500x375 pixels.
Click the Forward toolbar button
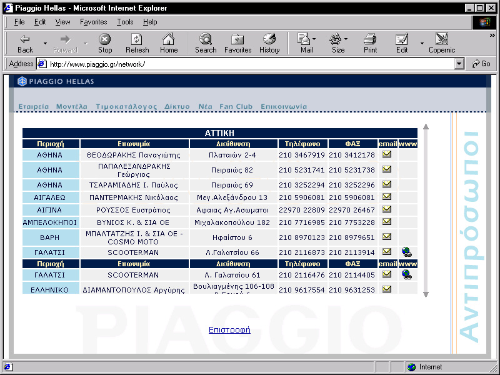point(66,43)
